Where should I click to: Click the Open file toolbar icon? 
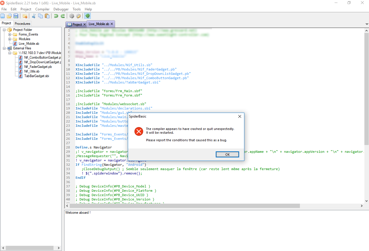9,16
